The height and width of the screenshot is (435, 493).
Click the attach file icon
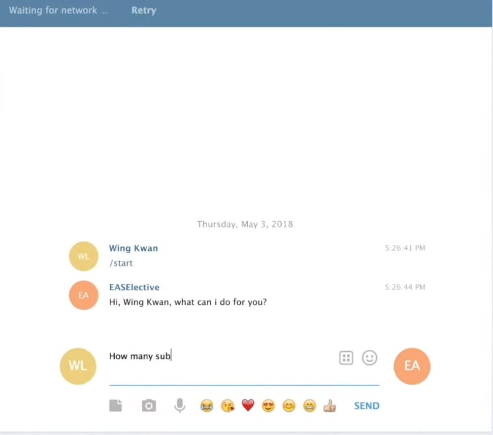click(x=115, y=405)
